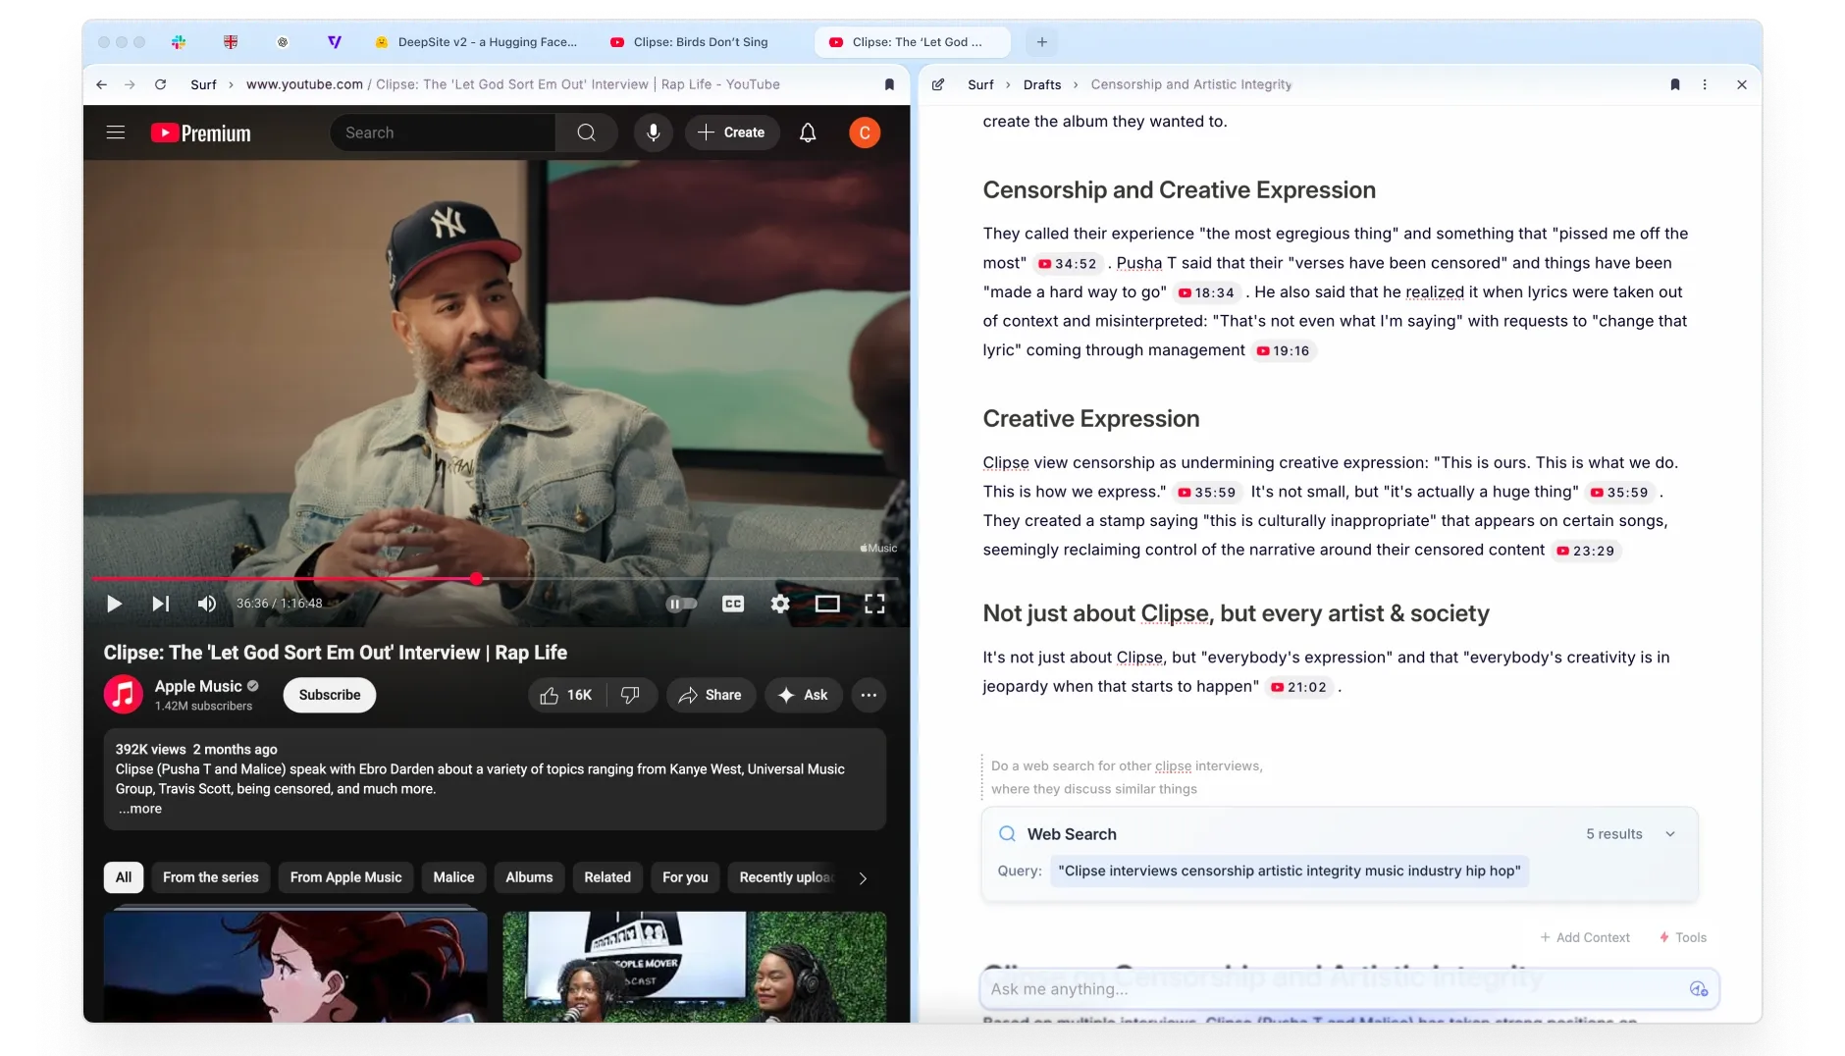Like the video with 16K likes
Viewport: 1845px width, 1056px height.
[x=566, y=695]
